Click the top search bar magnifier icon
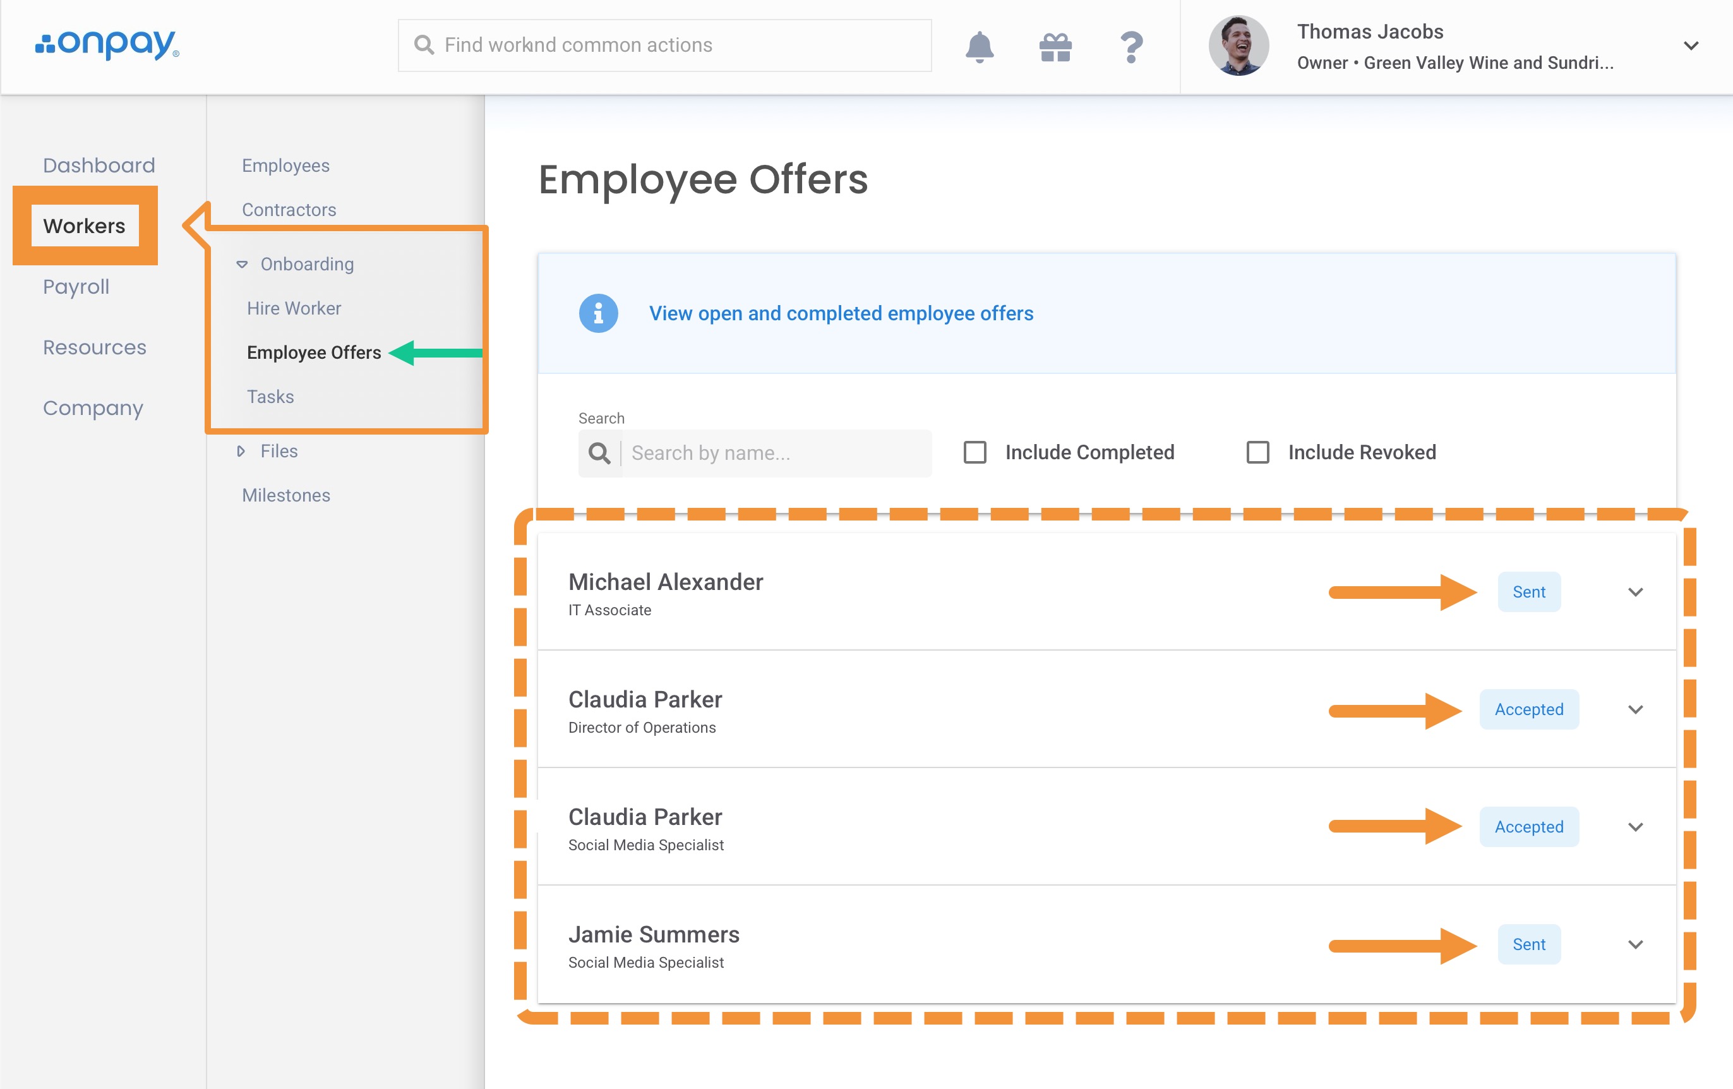Screen dimensions: 1733x1089 (424, 45)
